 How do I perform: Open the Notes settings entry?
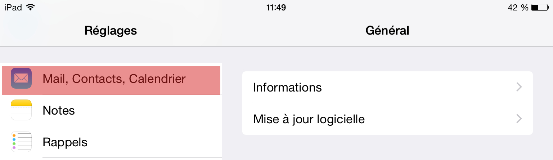[111, 110]
